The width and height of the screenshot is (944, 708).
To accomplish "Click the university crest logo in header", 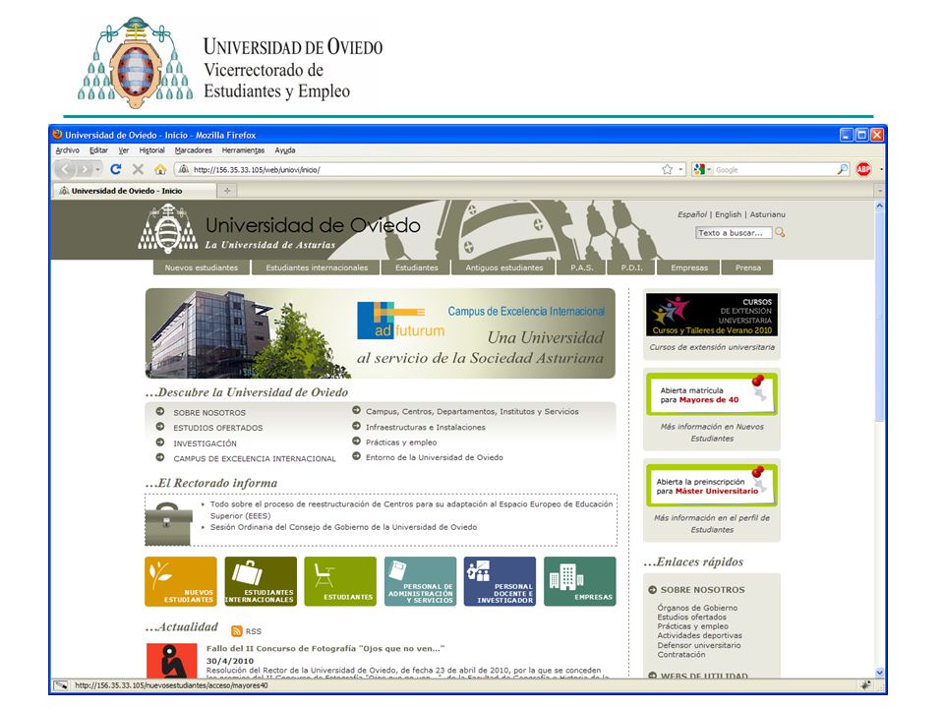I will (168, 229).
